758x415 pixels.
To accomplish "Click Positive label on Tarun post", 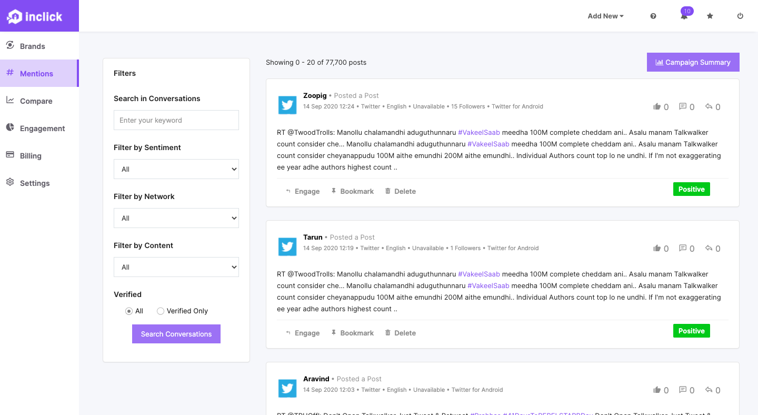I will click(692, 331).
